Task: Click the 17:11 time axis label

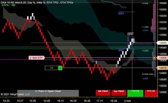Action: pyautogui.click(x=99, y=101)
